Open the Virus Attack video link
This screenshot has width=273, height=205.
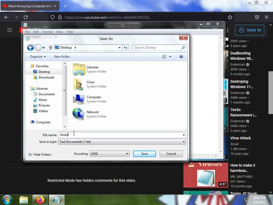point(240,138)
